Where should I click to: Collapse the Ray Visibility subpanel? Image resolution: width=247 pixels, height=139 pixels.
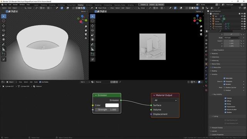click(x=218, y=94)
